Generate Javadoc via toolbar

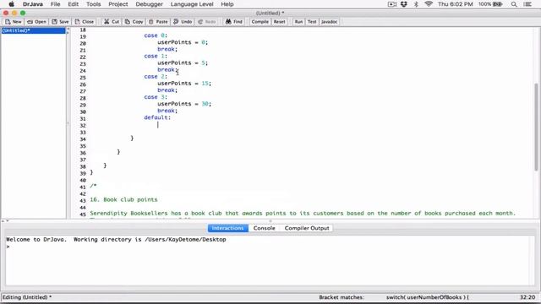(329, 22)
